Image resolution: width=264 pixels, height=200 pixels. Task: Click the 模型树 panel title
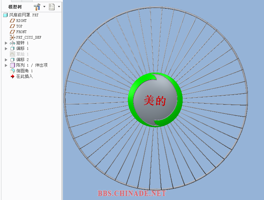(15, 7)
